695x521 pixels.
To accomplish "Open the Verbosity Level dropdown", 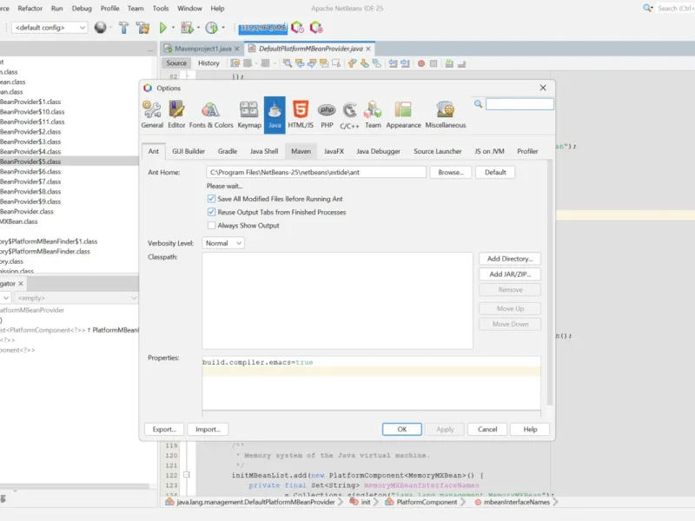I will coord(223,243).
